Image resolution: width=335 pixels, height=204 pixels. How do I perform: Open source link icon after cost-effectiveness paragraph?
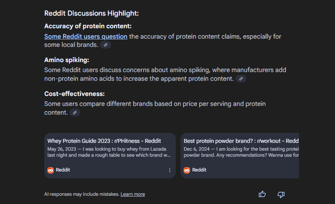pyautogui.click(x=75, y=112)
